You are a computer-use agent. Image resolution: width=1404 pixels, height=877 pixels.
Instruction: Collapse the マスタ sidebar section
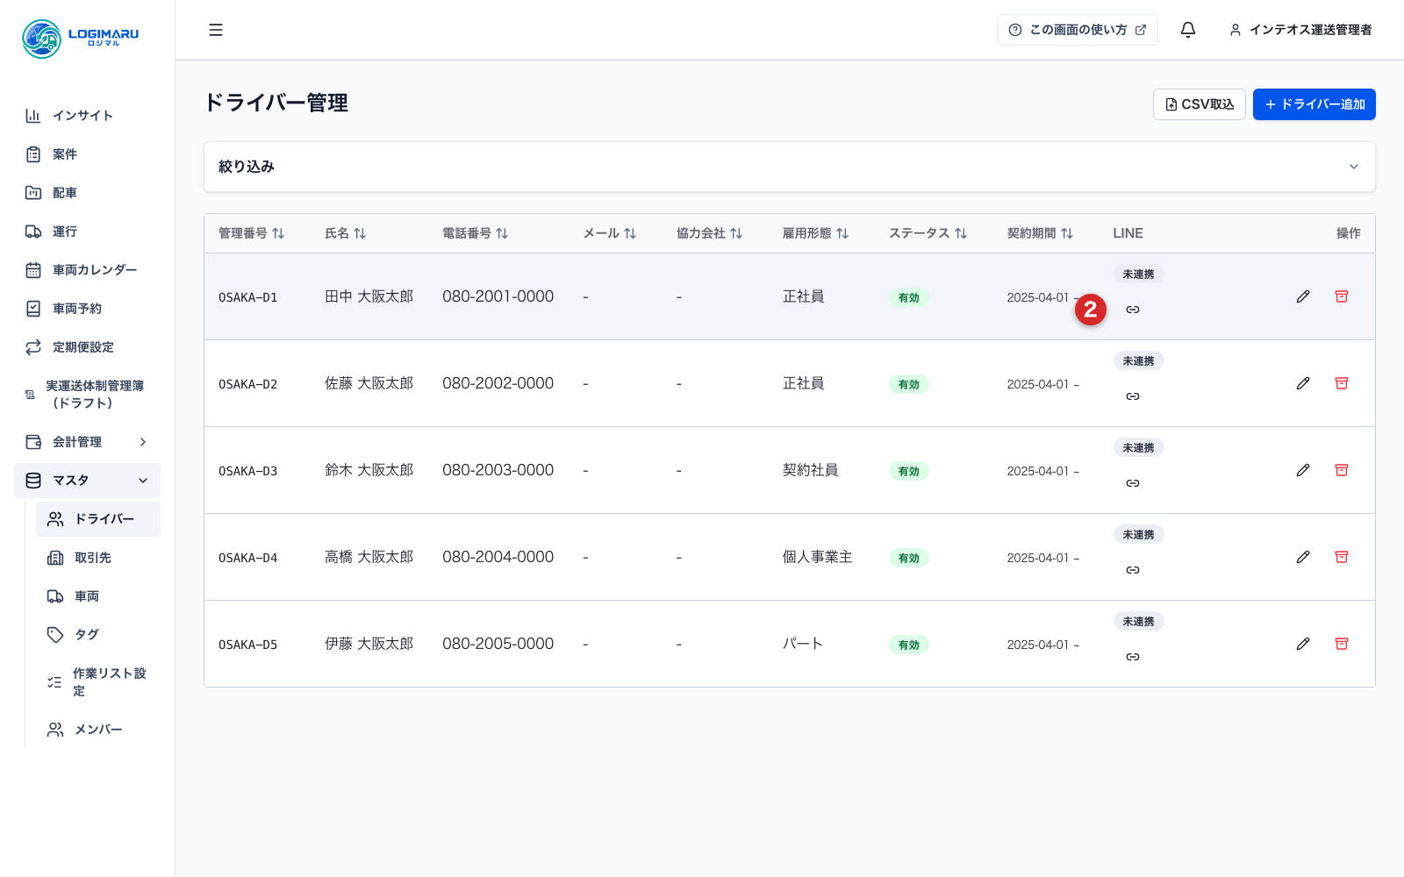pyautogui.click(x=87, y=481)
